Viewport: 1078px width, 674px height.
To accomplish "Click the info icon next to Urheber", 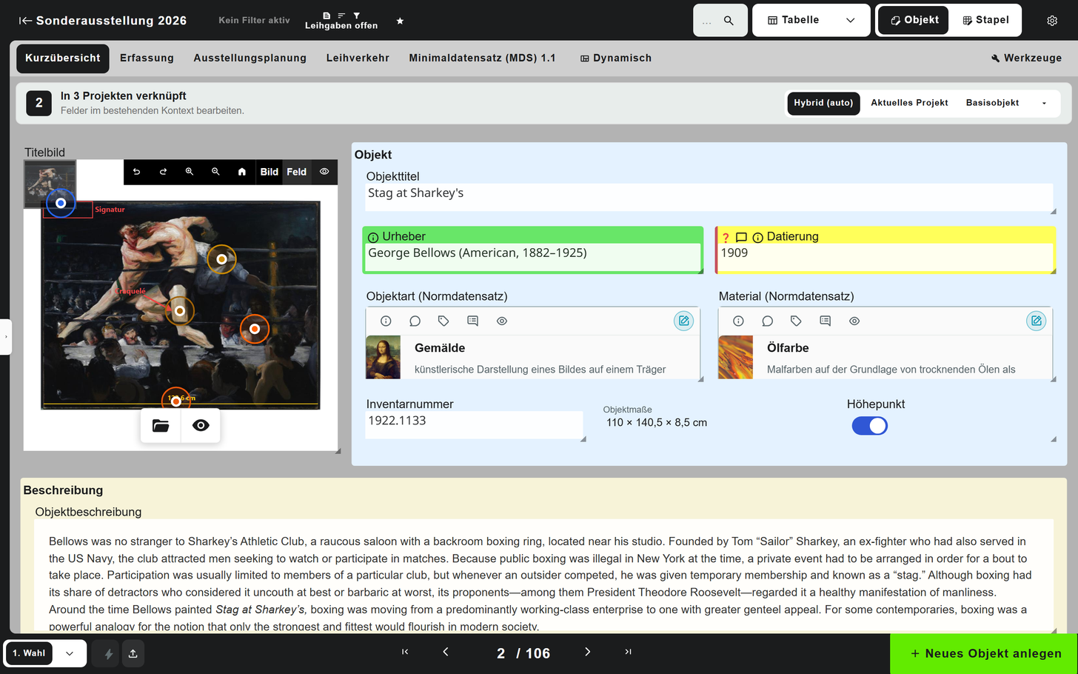I will 373,237.
